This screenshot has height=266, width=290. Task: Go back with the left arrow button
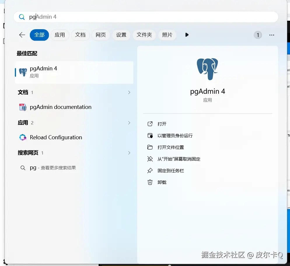coord(22,35)
